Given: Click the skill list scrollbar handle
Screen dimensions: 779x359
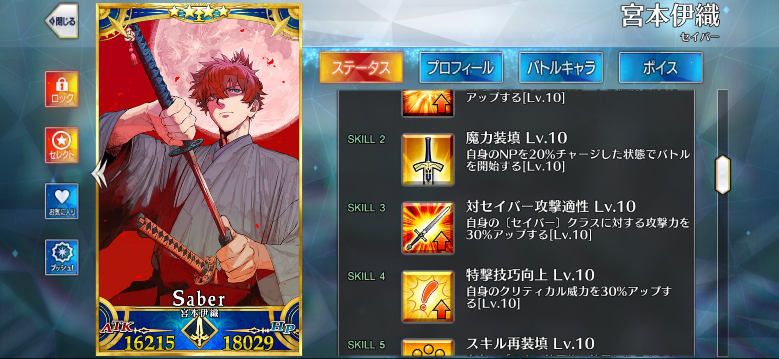Looking at the screenshot, I should [723, 174].
